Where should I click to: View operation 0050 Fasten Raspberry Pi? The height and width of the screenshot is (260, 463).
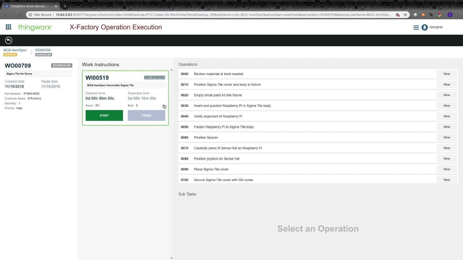coord(447,127)
